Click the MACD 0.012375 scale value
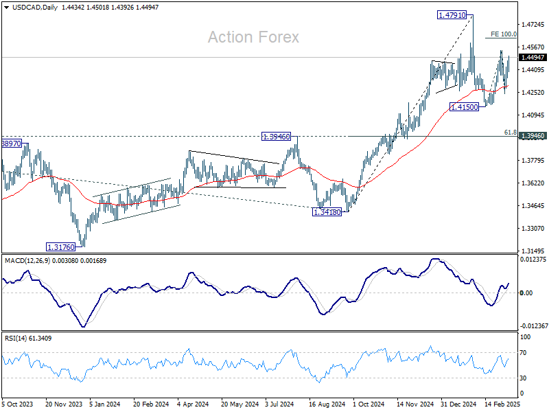 point(533,260)
